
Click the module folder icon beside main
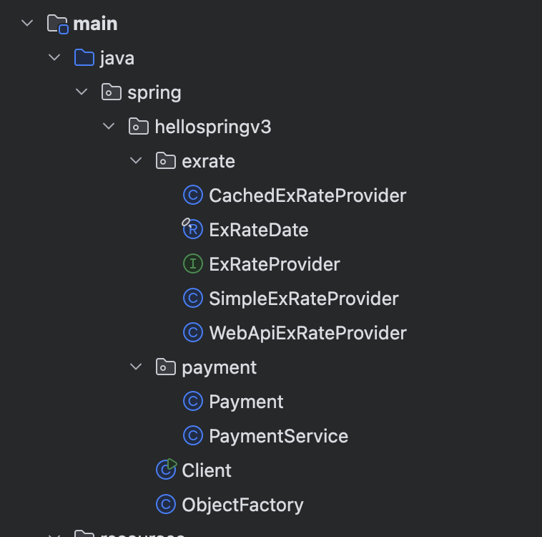[x=57, y=24]
